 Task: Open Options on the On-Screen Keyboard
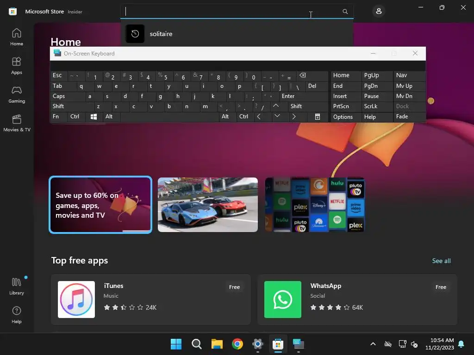pyautogui.click(x=346, y=117)
